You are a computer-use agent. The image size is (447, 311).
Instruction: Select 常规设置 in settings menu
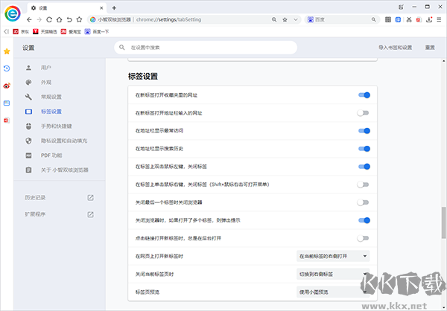click(51, 97)
